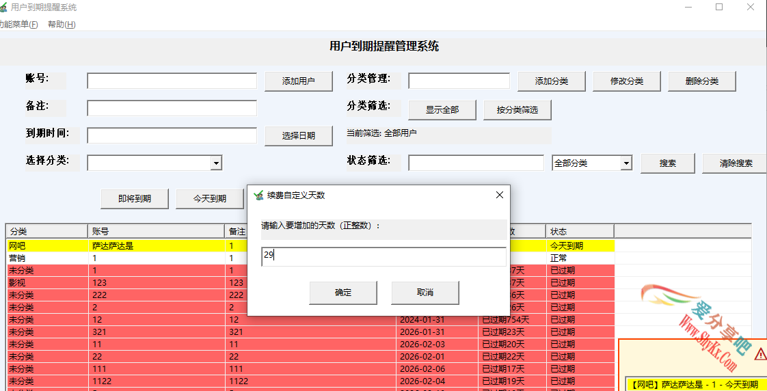Select the 营销 row in the table
The height and width of the screenshot is (391, 767).
310,258
